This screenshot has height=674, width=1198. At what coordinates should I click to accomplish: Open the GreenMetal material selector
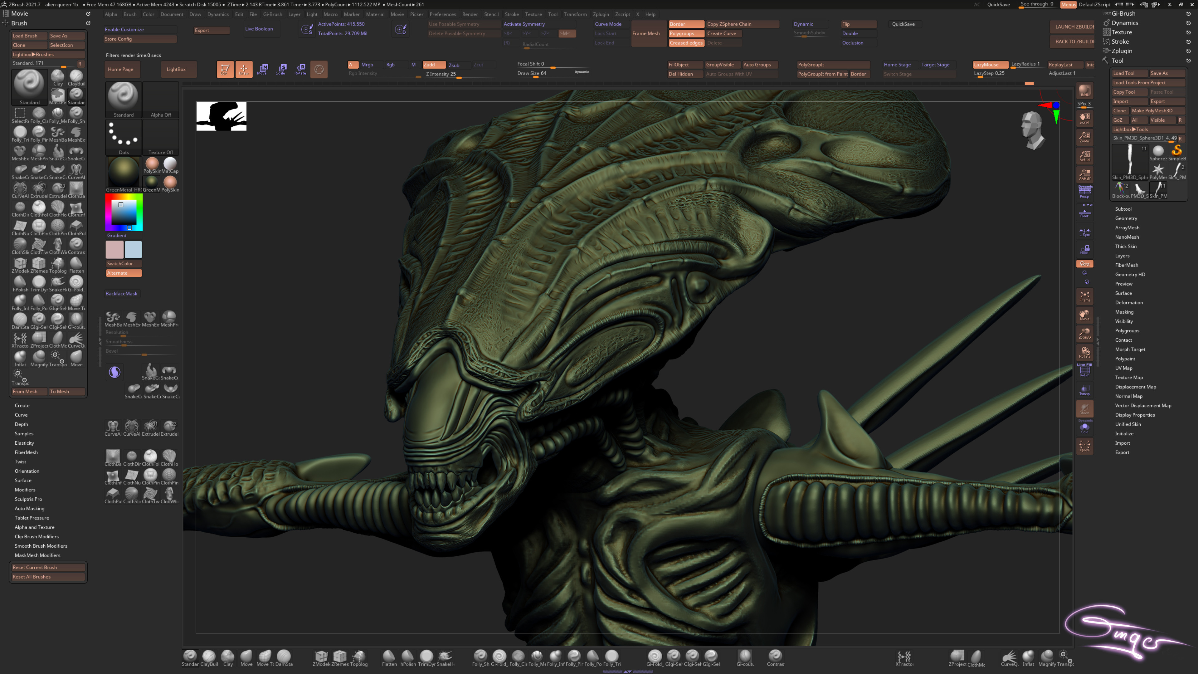point(123,174)
